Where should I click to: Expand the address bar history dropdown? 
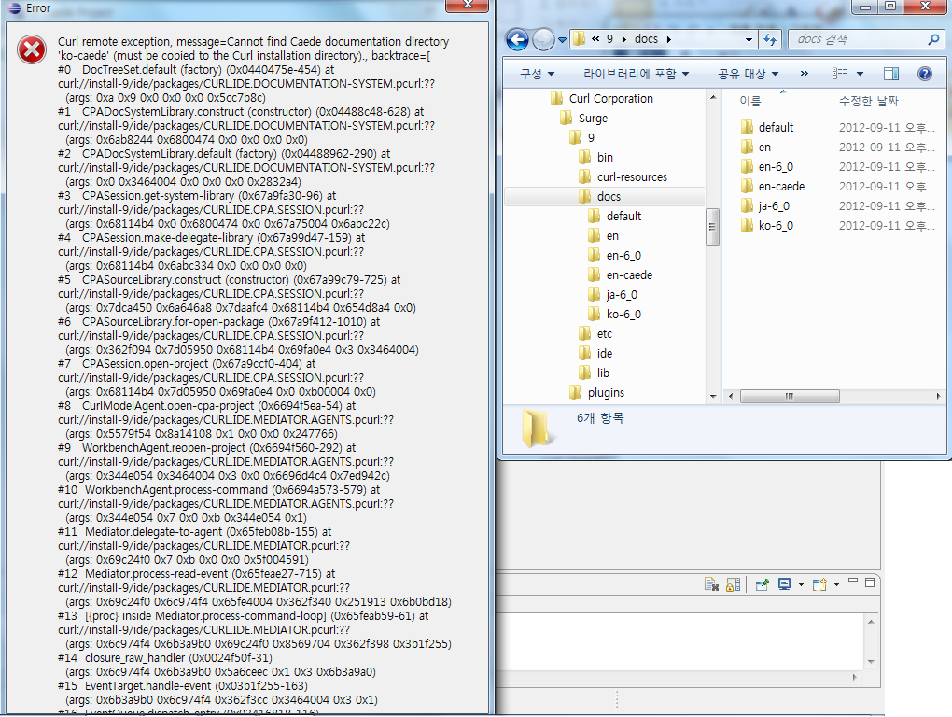[x=749, y=40]
